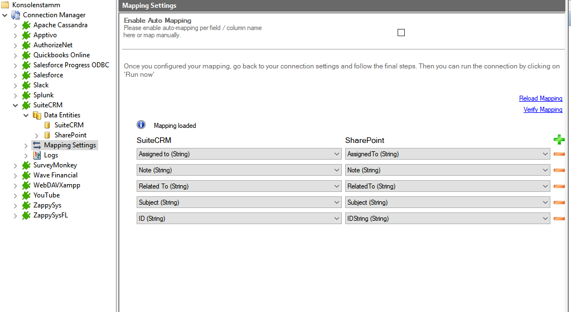Viewport: 571px width, 312px height.
Task: Click the YouTube connection icon
Action: pos(26,195)
